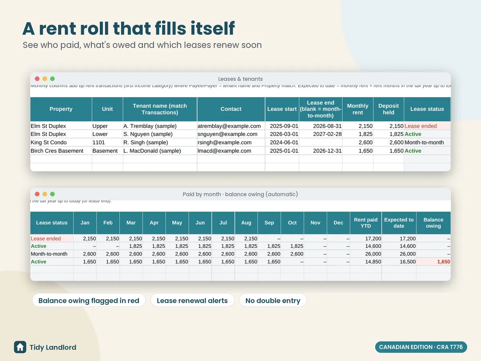Select the Unit column header
Screen dimensions: 481x361
tap(107, 109)
